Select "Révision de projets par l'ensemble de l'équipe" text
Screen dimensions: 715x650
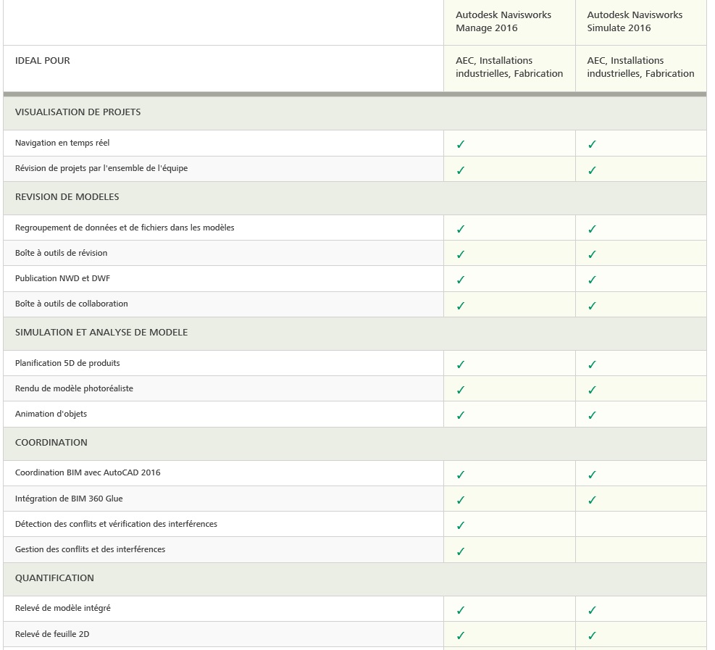[x=101, y=168]
